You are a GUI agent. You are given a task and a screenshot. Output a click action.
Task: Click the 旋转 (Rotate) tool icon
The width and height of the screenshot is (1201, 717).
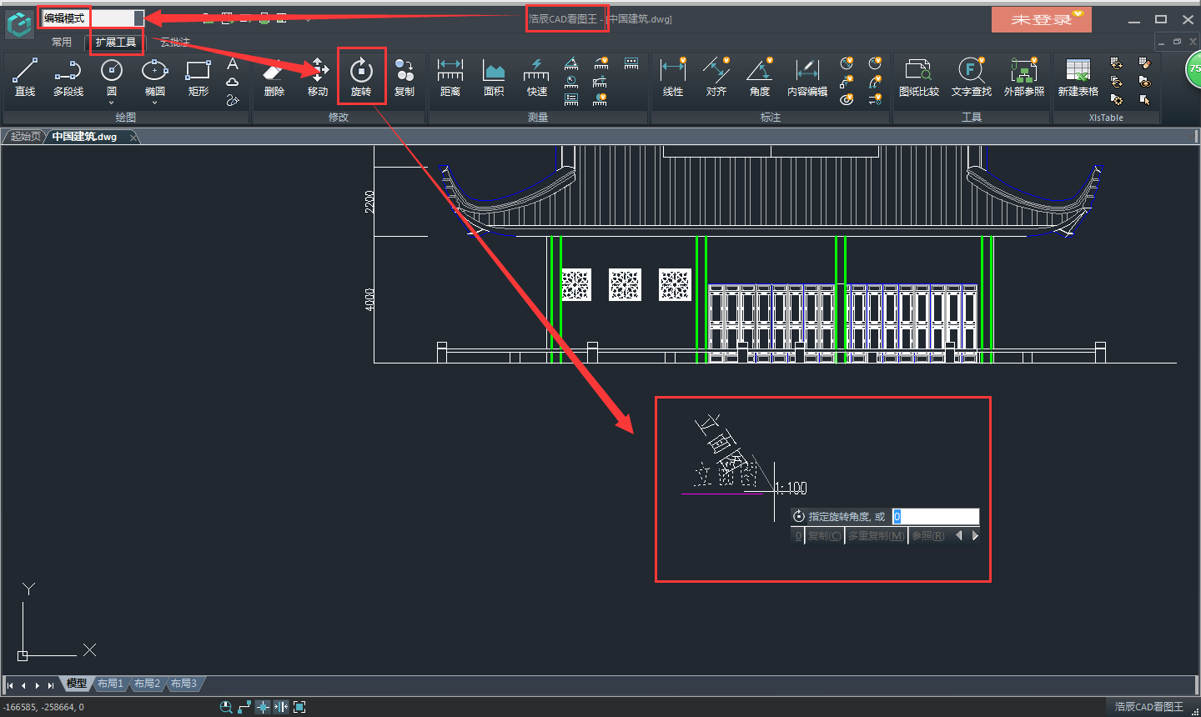(x=361, y=72)
